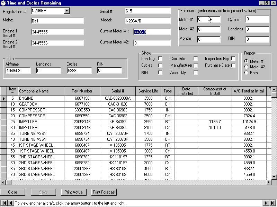Image resolution: width=277 pixels, height=207 pixels.
Task: Toggle the Cost Info checkbox
Action: pyautogui.click(x=196, y=59)
